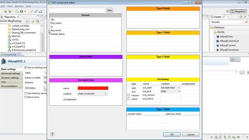
Task: Click the Palette search field containing tmysqlc
Action: [x=227, y=22]
